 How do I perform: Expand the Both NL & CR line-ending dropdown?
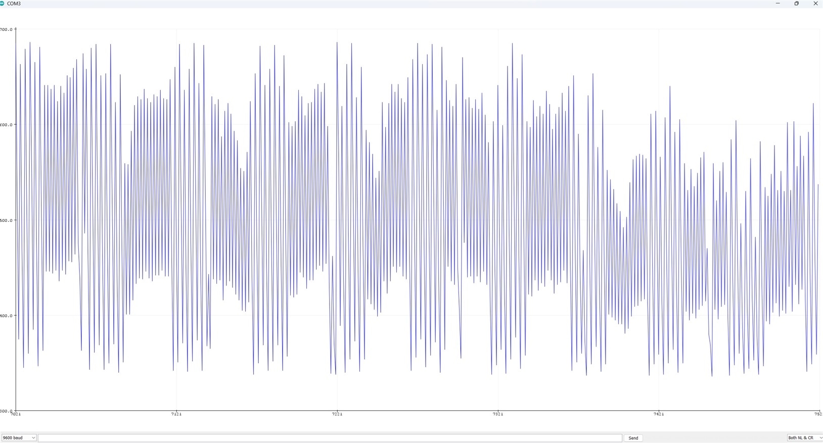pyautogui.click(x=805, y=438)
